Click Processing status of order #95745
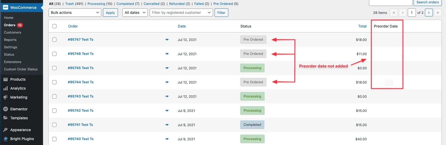Viewport: 446px width, 145px height. 252,68
